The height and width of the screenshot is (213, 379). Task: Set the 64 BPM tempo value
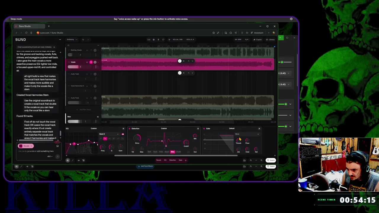pyautogui.click(x=238, y=39)
